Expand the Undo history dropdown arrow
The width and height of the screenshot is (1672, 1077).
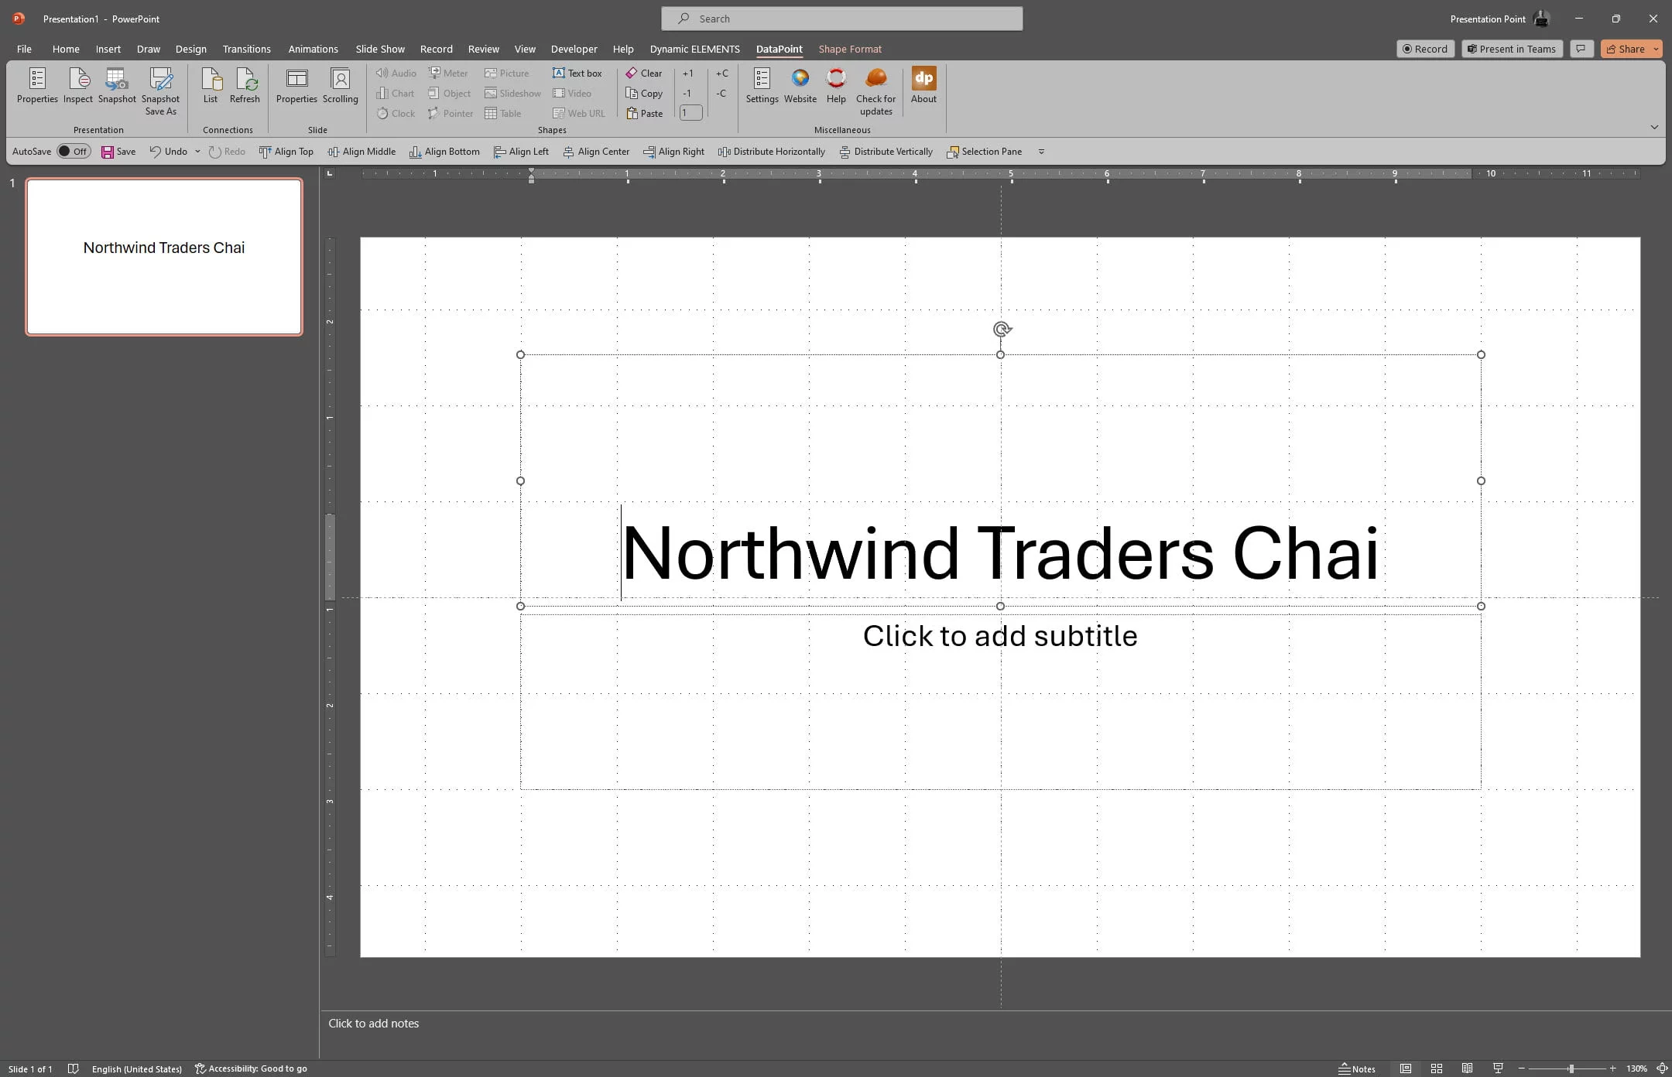(197, 152)
